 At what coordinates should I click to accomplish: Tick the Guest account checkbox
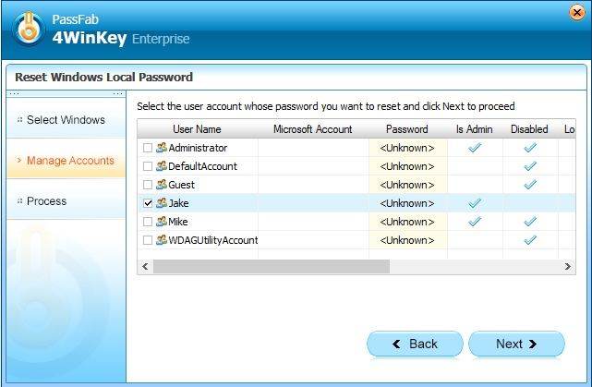pyautogui.click(x=148, y=185)
